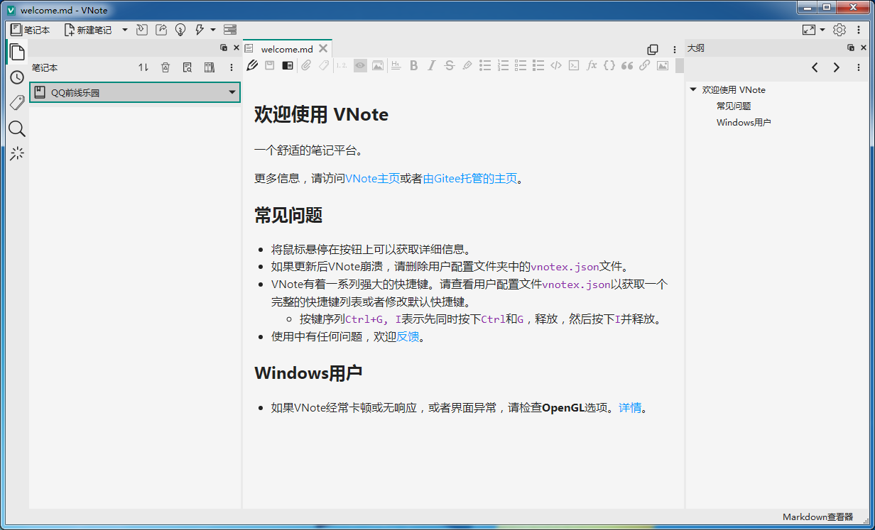Open the notebook panel three dots menu

(232, 67)
